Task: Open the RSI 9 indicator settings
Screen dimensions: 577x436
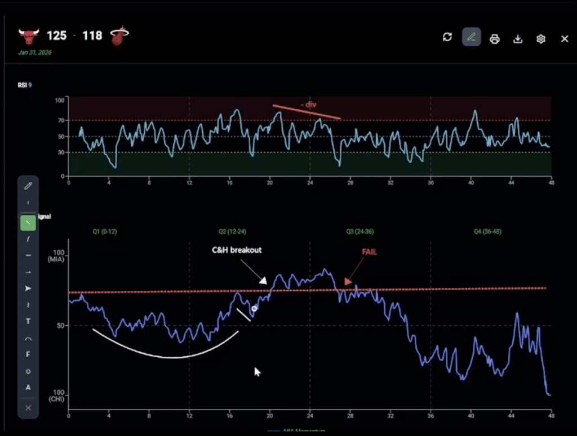Action: (x=25, y=85)
